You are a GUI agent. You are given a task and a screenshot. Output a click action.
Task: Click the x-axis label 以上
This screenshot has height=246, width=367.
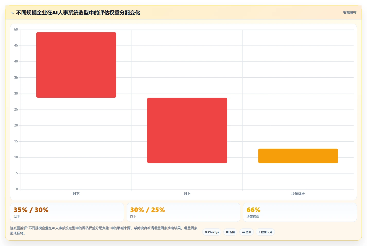point(187,194)
